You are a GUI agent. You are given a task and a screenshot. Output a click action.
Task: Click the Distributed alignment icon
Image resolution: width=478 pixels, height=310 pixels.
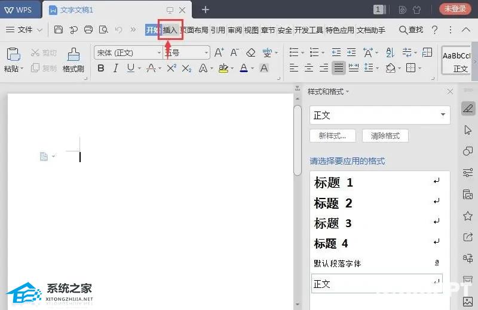[353, 67]
